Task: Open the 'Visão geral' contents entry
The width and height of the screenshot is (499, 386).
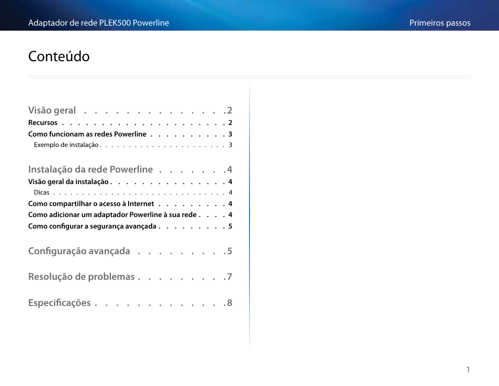Action: [x=130, y=110]
